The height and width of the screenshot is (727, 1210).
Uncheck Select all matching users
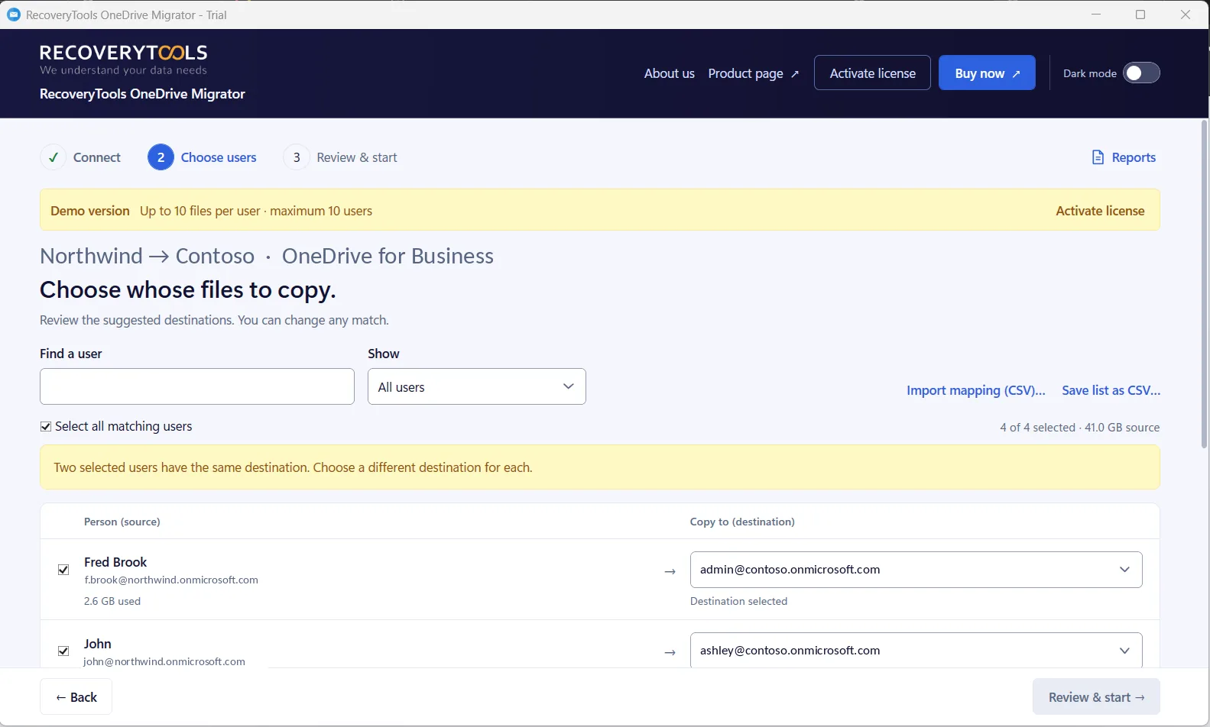coord(46,427)
